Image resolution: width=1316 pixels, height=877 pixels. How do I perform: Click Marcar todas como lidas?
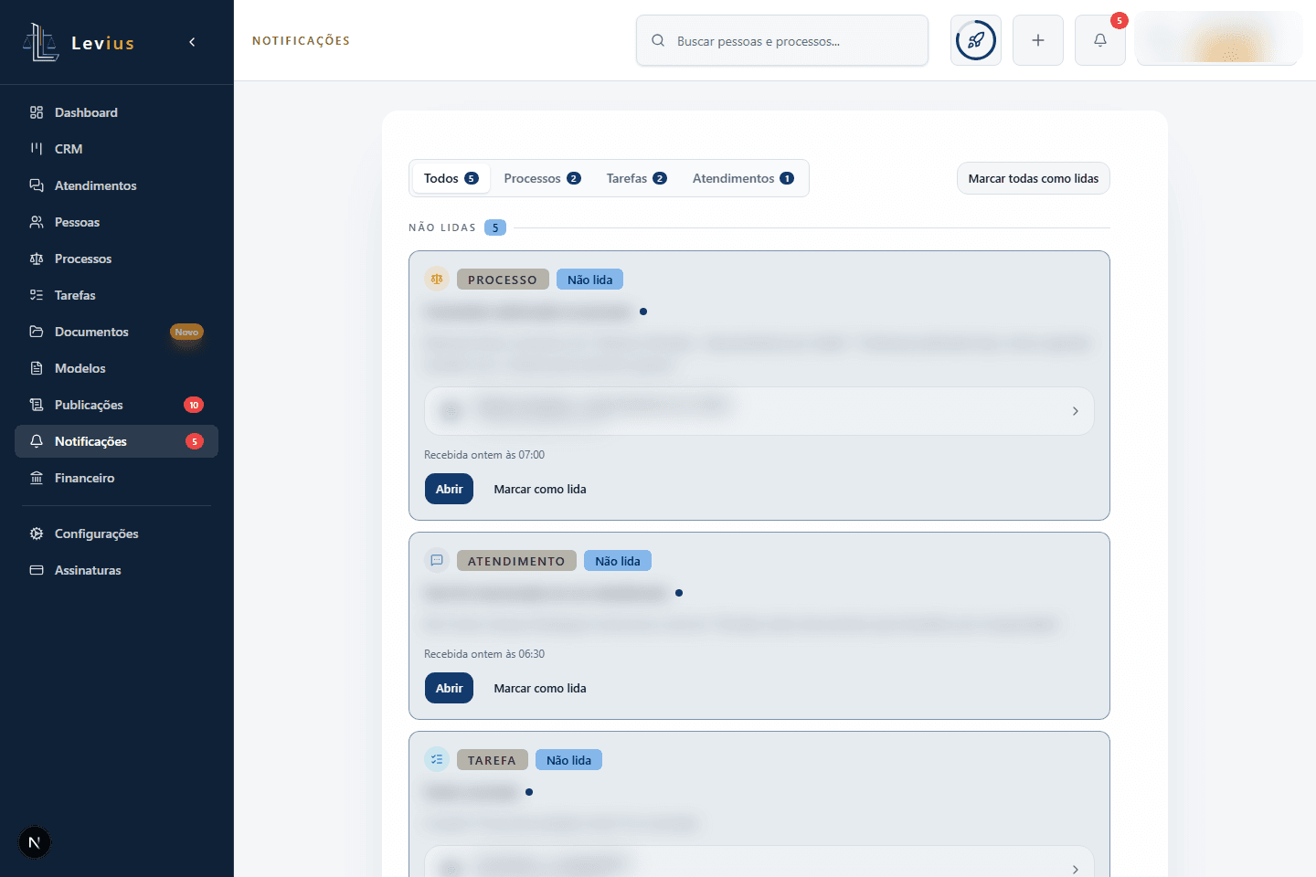(x=1034, y=178)
